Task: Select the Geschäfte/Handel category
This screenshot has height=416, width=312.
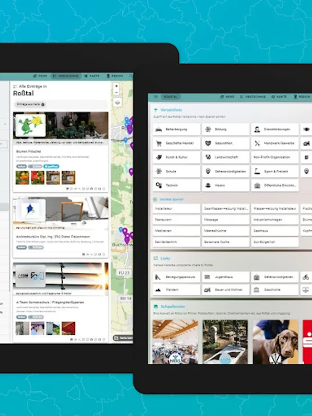Action: (x=177, y=143)
